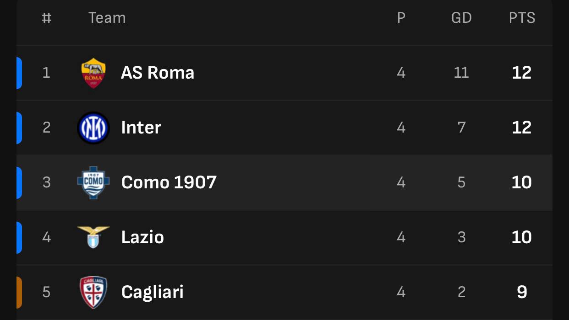The width and height of the screenshot is (569, 320).
Task: Open Lazio team name link
Action: (x=142, y=237)
